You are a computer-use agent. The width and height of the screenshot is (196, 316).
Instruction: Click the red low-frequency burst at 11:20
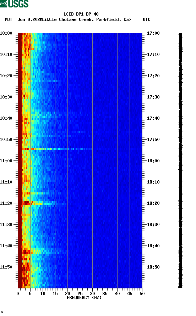click(26, 203)
